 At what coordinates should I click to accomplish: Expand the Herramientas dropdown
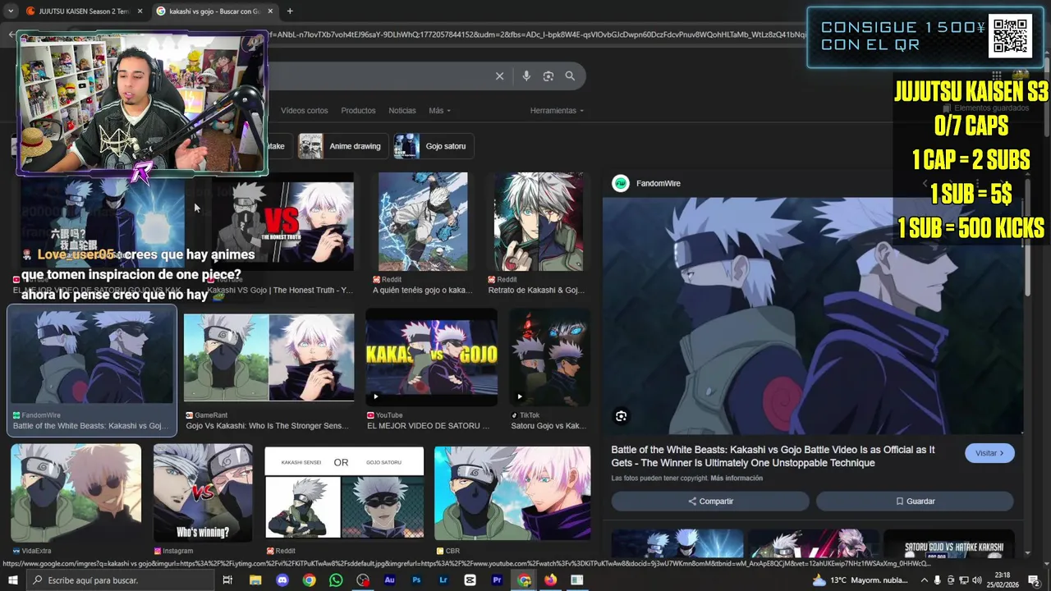coord(557,111)
